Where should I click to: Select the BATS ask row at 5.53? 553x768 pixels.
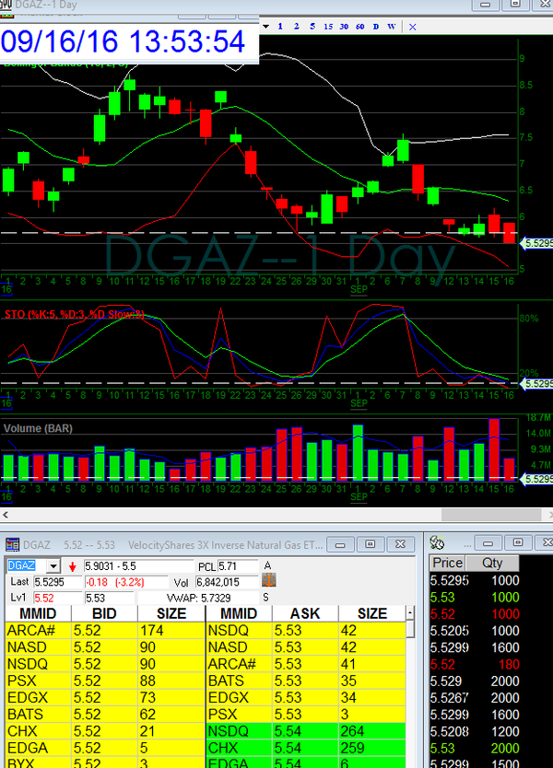[x=306, y=681]
